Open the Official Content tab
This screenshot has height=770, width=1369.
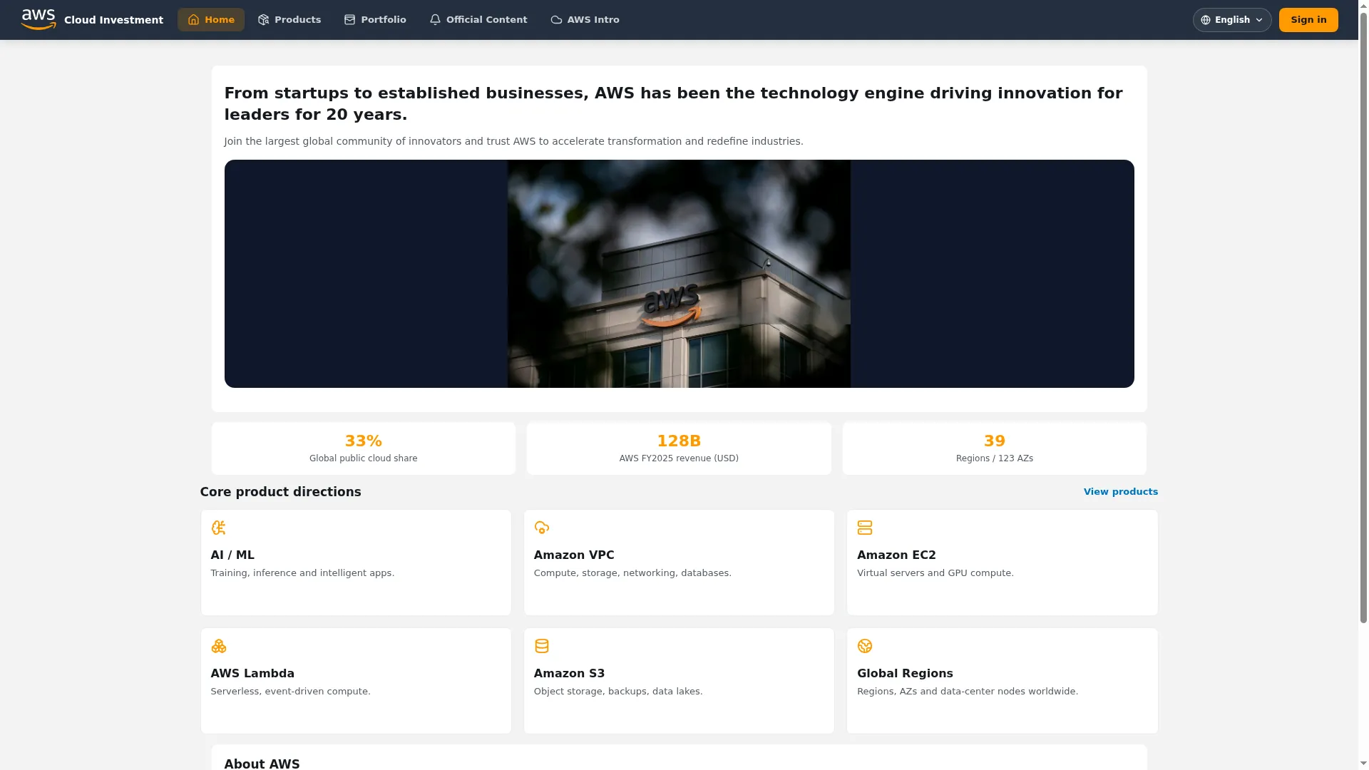click(478, 20)
